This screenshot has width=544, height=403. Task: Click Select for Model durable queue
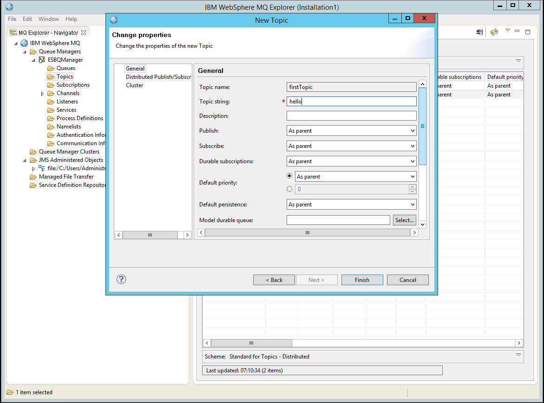tap(404, 220)
